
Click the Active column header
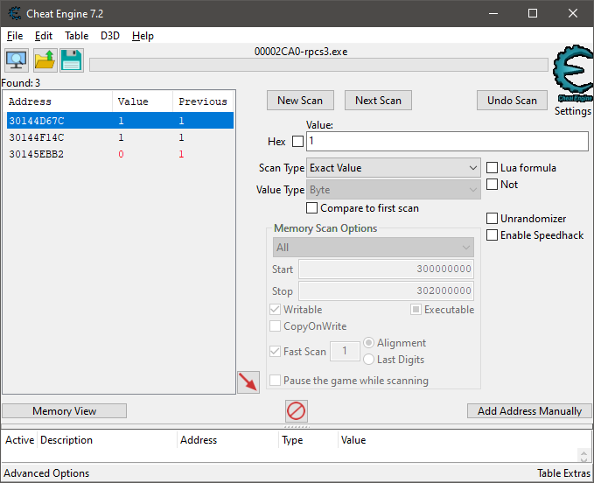pyautogui.click(x=20, y=440)
